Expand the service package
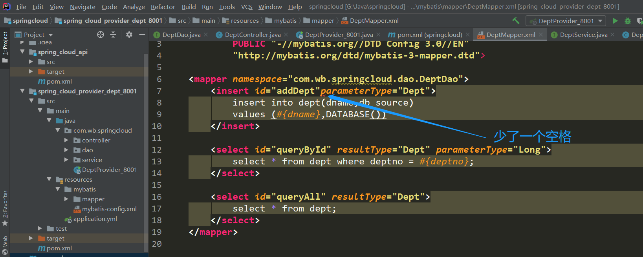The width and height of the screenshot is (643, 257). [x=66, y=160]
